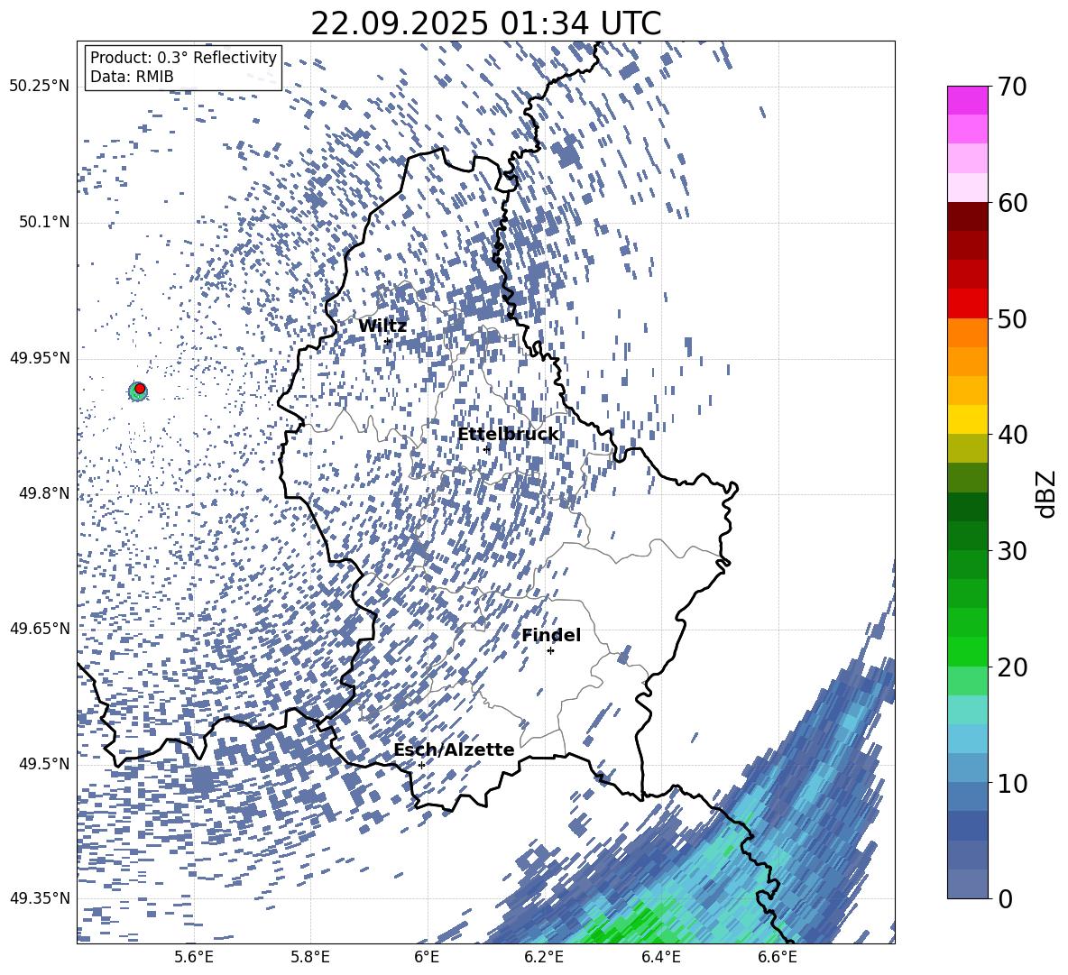
Task: Click the 49.95°N latitude label
Action: click(x=40, y=358)
